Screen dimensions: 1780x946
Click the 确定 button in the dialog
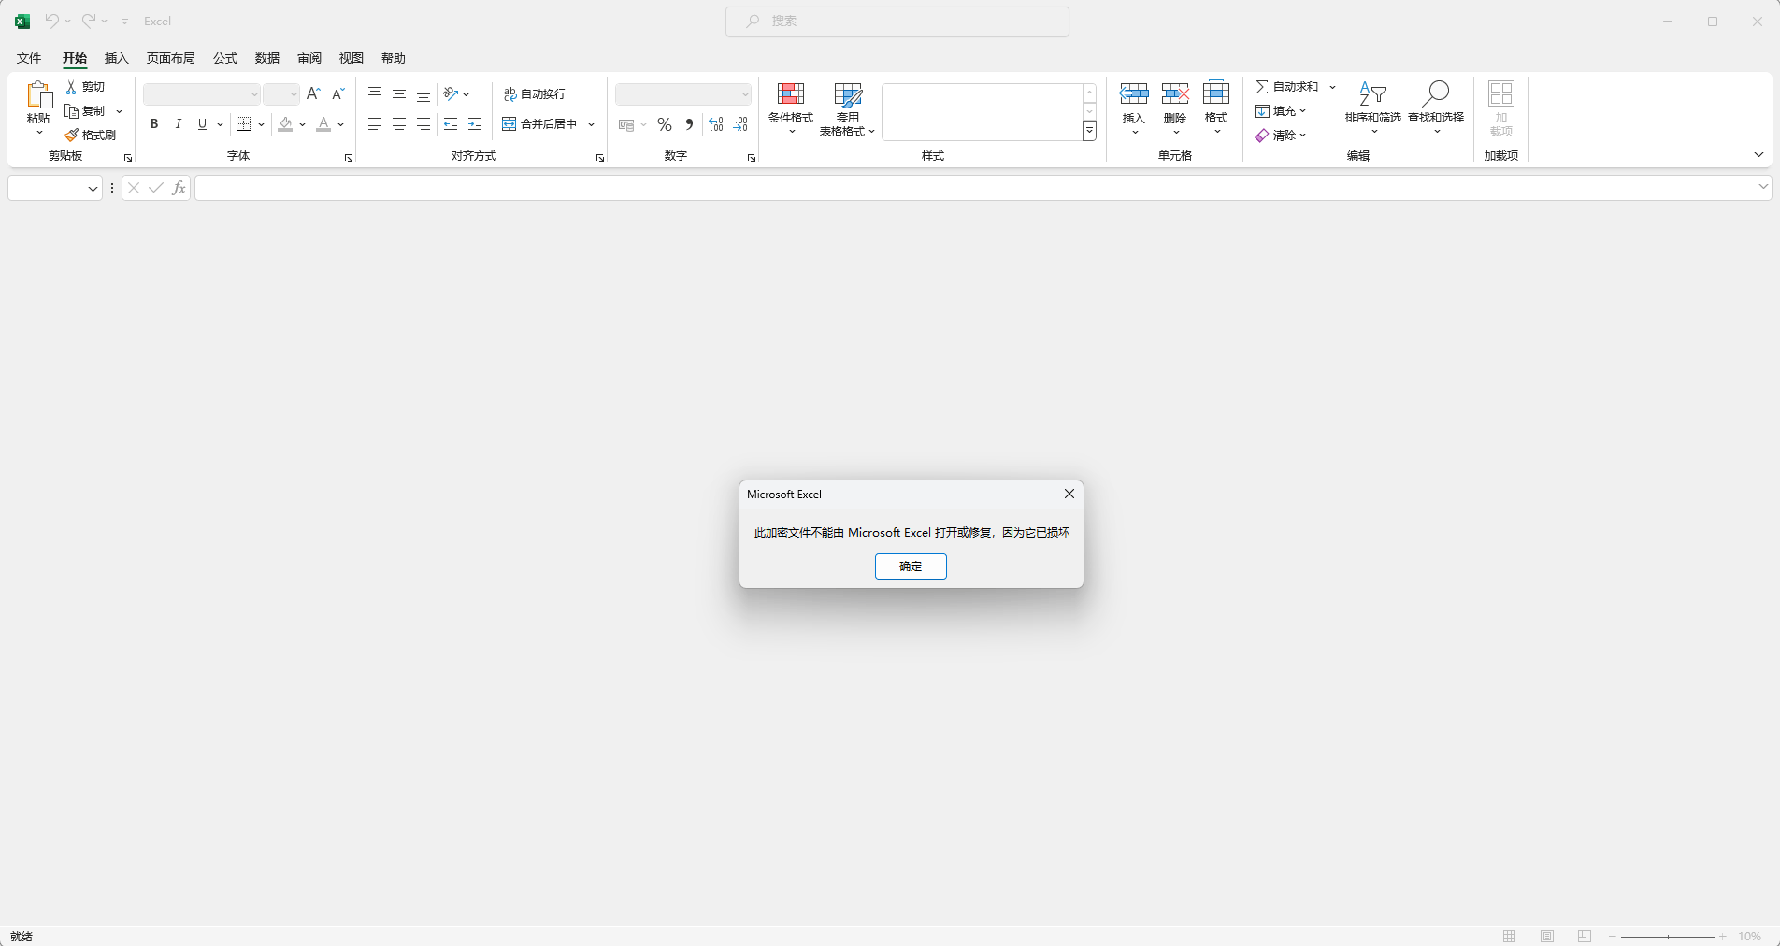coord(911,566)
